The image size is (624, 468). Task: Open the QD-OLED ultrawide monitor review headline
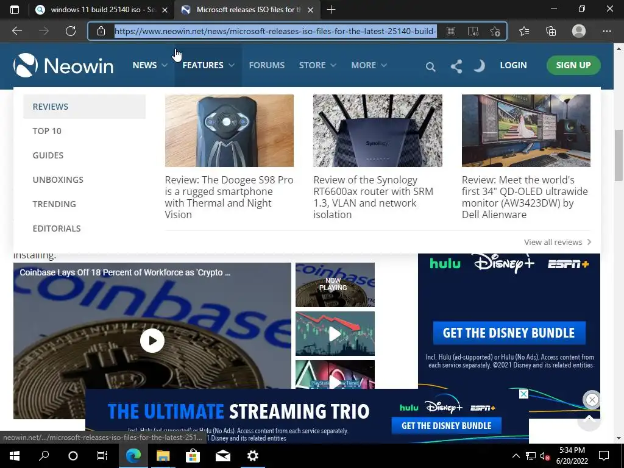[x=525, y=197]
